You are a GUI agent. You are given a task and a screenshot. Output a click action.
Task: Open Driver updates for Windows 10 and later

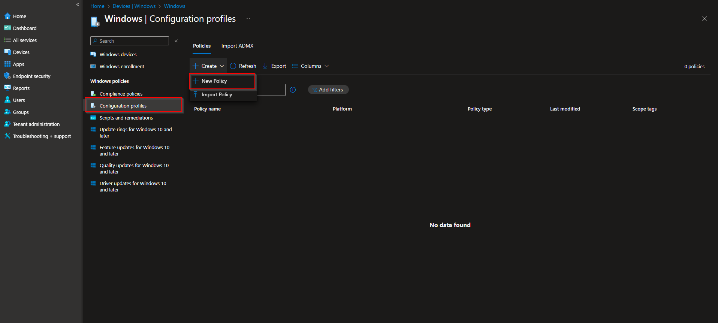pos(133,187)
